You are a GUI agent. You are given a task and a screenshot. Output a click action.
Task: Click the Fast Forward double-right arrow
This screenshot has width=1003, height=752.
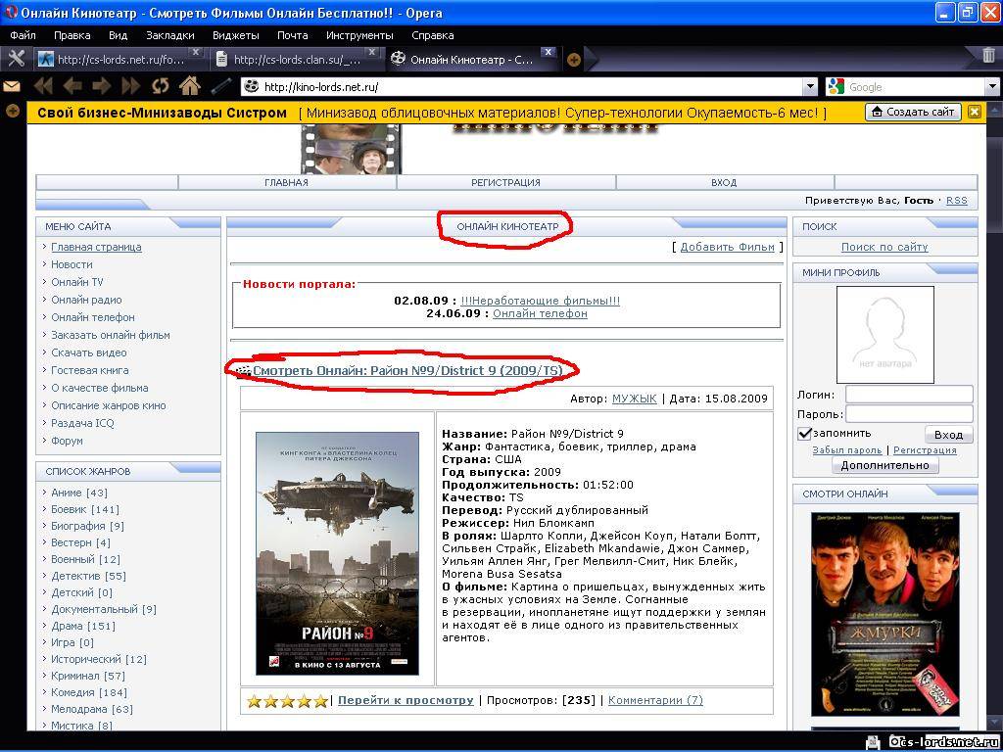131,86
